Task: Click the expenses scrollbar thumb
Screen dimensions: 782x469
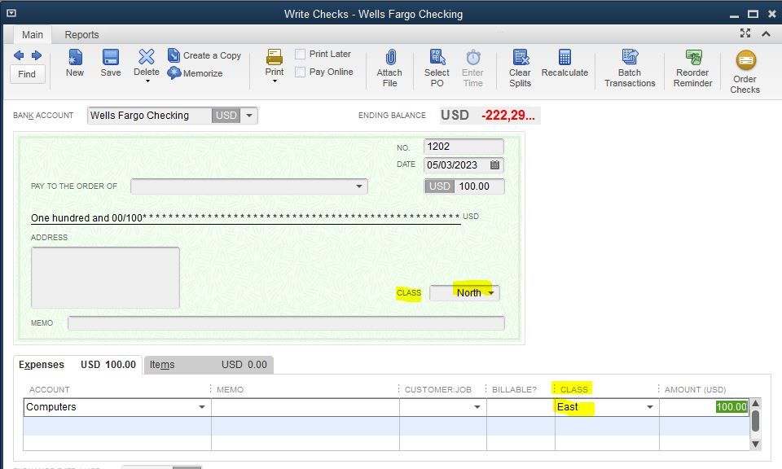Action: [756, 421]
